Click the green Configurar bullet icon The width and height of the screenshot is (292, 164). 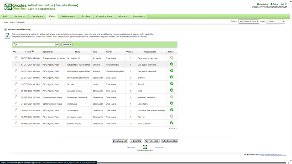click(x=258, y=4)
